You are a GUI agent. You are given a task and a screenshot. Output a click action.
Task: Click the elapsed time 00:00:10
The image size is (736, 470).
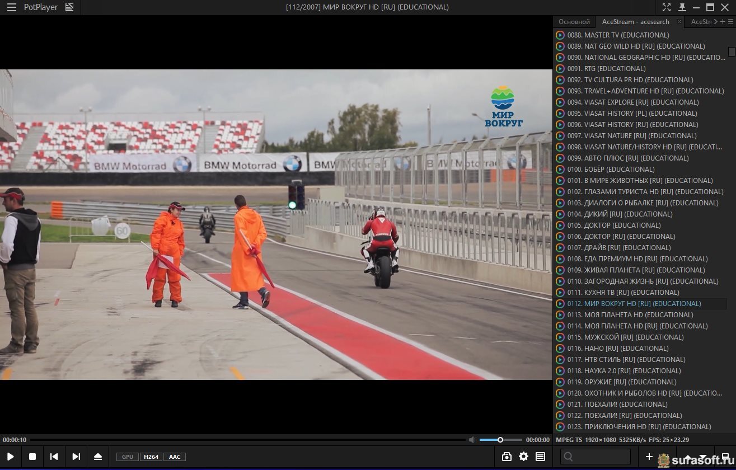coord(15,440)
